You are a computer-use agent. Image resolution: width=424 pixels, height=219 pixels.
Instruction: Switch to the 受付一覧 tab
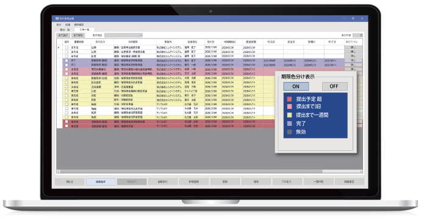tap(65, 30)
